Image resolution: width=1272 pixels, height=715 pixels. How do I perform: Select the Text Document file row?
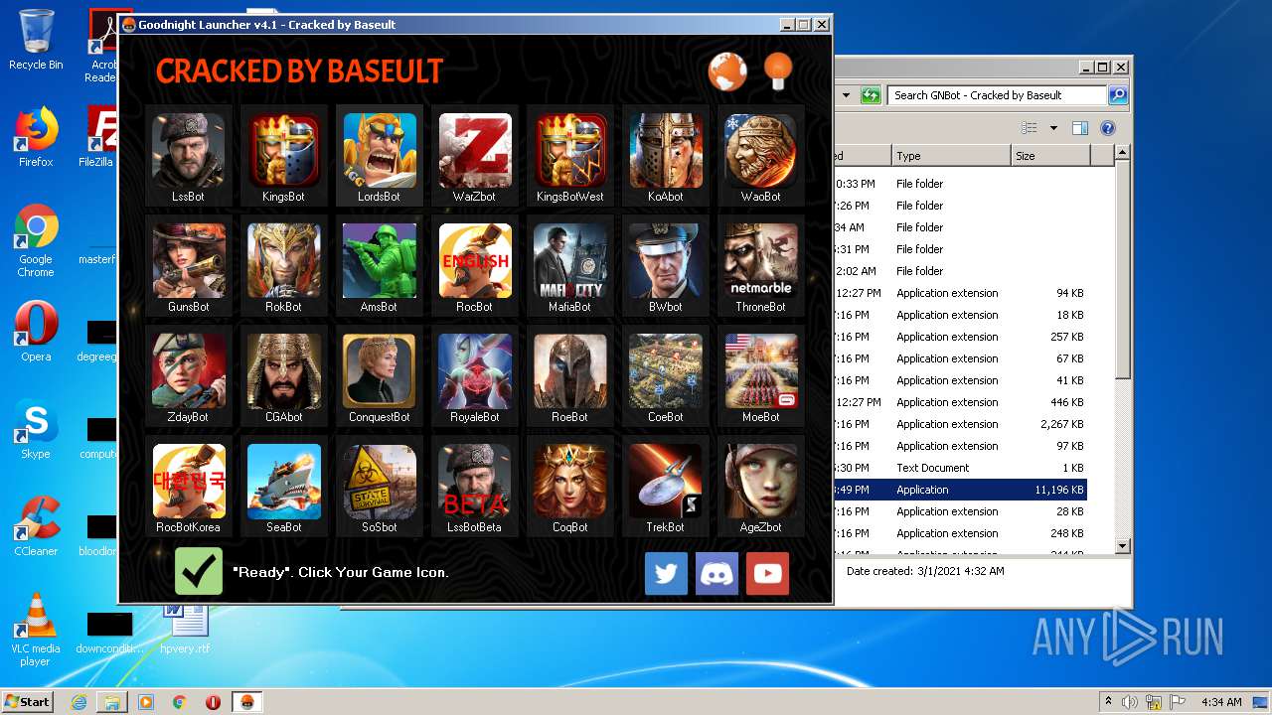(x=960, y=468)
